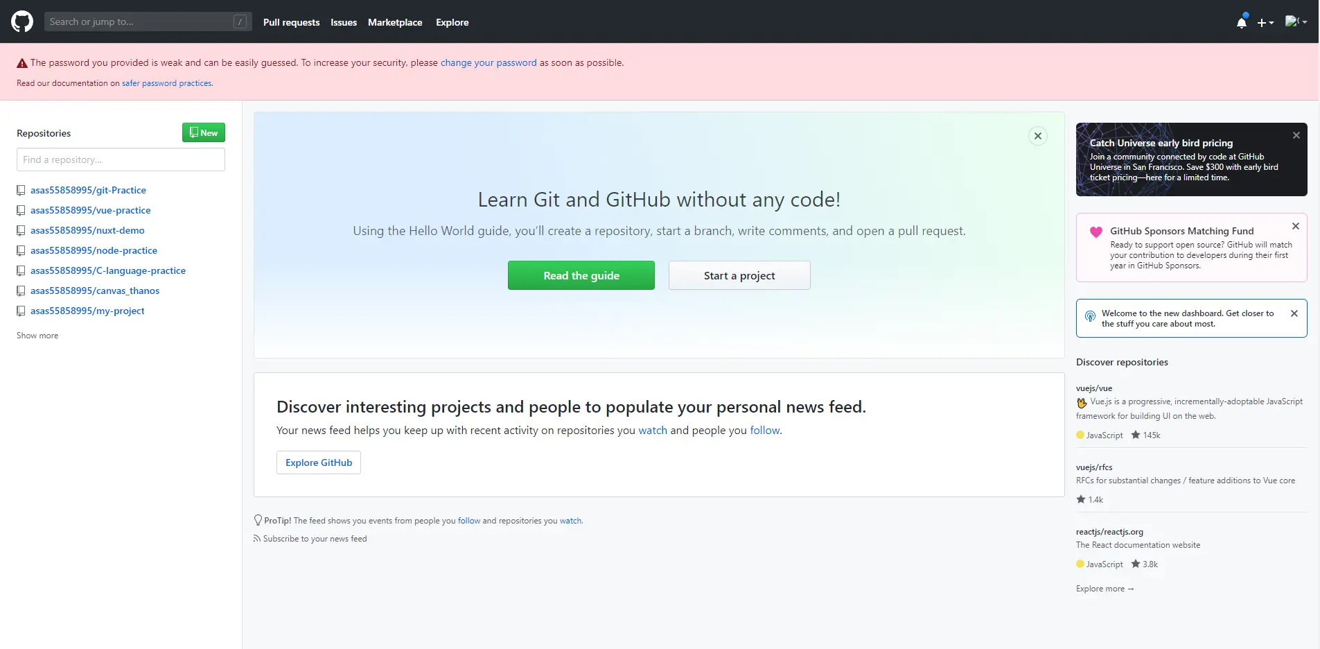1320x649 pixels.
Task: Subscribe to your news feed
Action: 315,539
